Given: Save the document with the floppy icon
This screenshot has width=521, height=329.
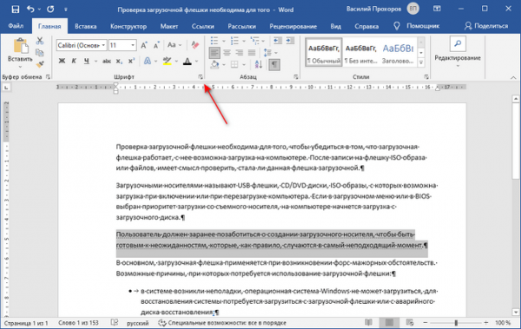Looking at the screenshot, I should [16, 10].
